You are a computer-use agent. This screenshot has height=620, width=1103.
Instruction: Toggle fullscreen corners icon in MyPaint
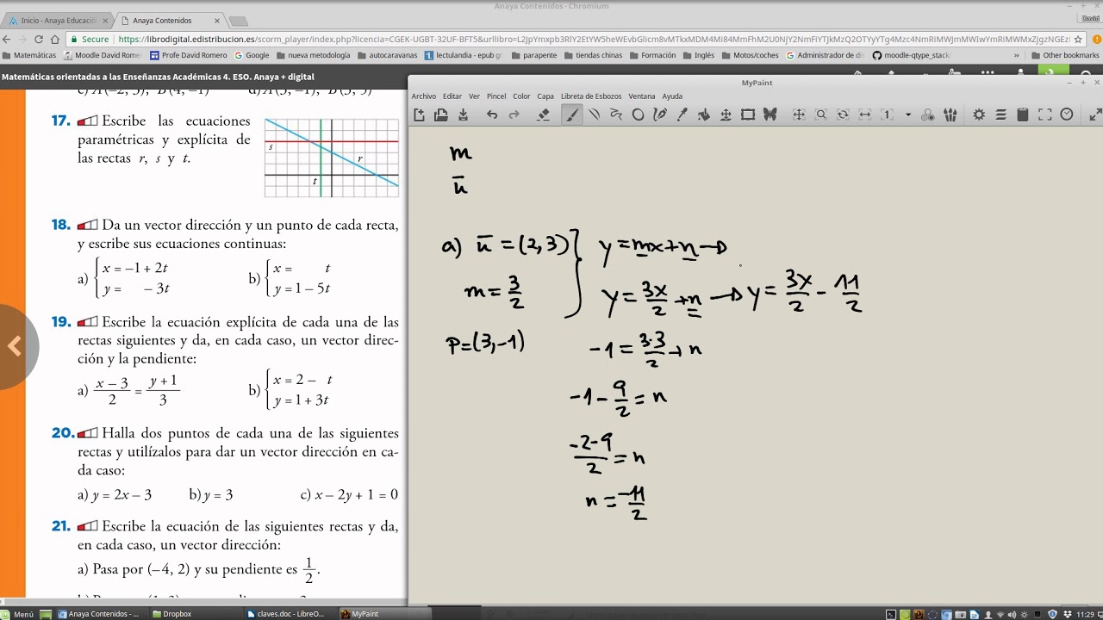click(x=1045, y=115)
